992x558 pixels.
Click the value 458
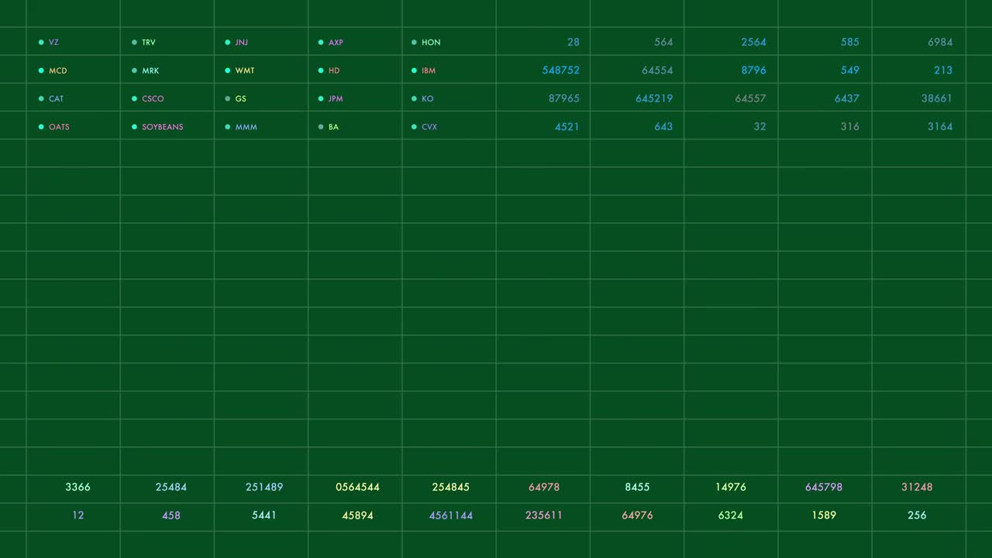171,515
